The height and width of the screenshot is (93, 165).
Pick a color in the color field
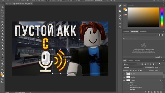click(x=143, y=17)
